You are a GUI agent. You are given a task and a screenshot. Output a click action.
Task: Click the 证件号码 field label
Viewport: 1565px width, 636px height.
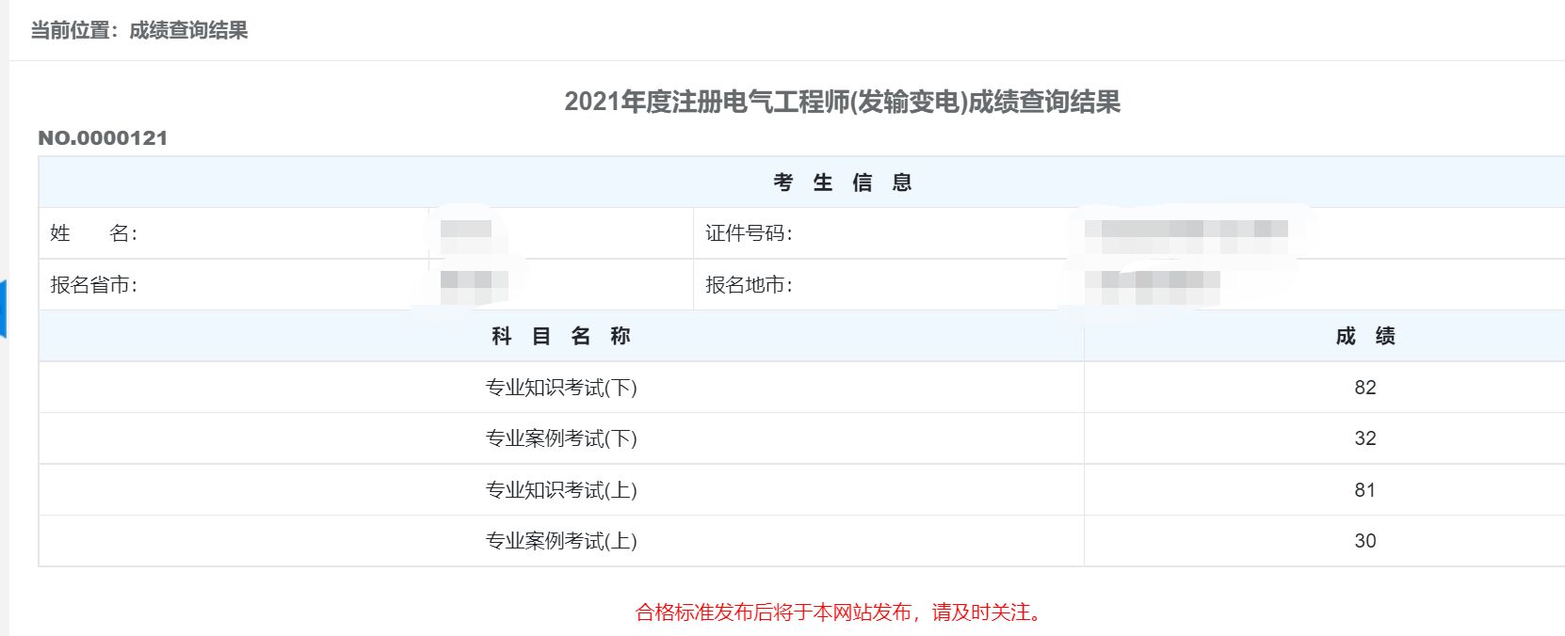pyautogui.click(x=749, y=233)
